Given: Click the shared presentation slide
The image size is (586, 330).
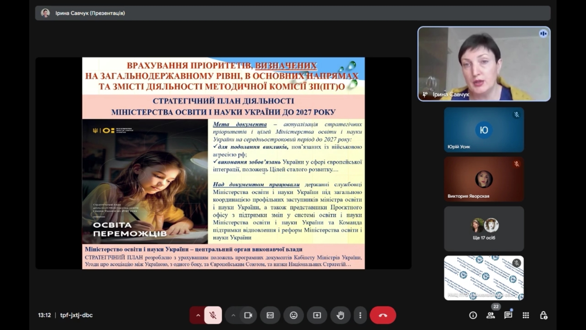Looking at the screenshot, I should coord(223,163).
